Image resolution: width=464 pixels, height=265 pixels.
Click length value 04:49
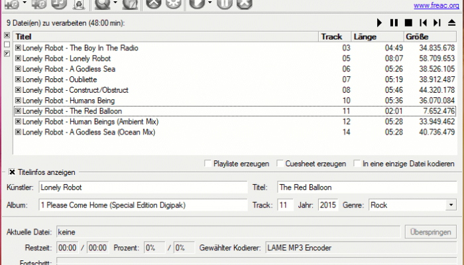(394, 48)
